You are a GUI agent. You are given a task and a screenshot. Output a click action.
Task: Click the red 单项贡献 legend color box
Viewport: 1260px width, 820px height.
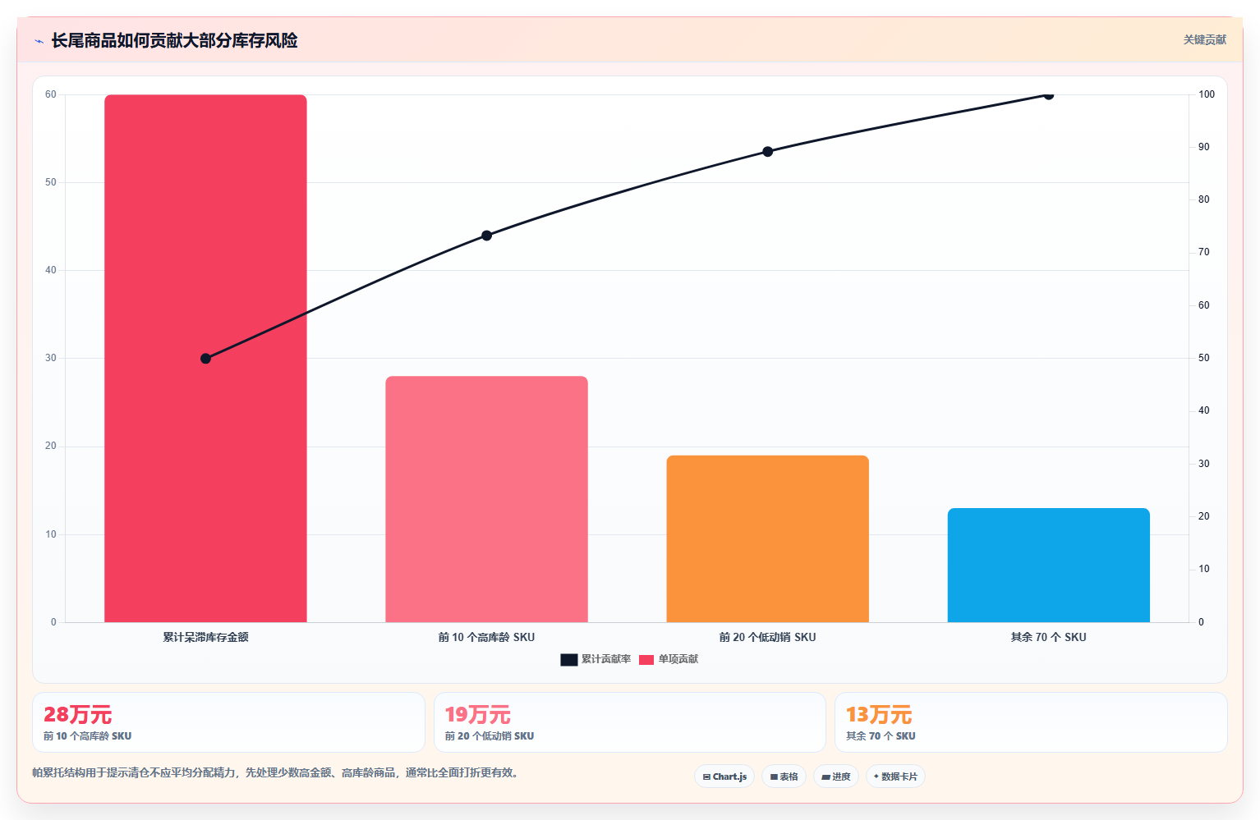pos(646,660)
